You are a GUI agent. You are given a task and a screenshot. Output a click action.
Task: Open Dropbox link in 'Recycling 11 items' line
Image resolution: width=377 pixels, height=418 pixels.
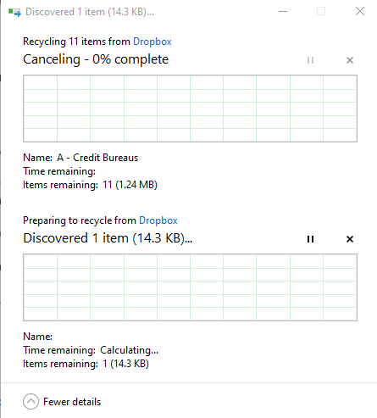pyautogui.click(x=152, y=42)
